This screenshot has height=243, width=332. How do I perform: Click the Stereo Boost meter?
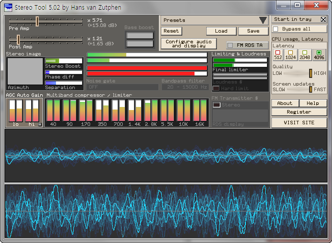coord(64,61)
